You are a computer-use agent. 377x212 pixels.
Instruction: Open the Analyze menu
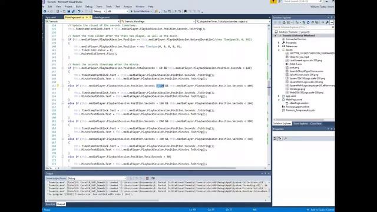pyautogui.click(x=127, y=6)
